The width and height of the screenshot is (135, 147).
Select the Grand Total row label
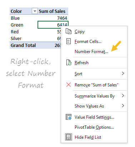[24, 45]
